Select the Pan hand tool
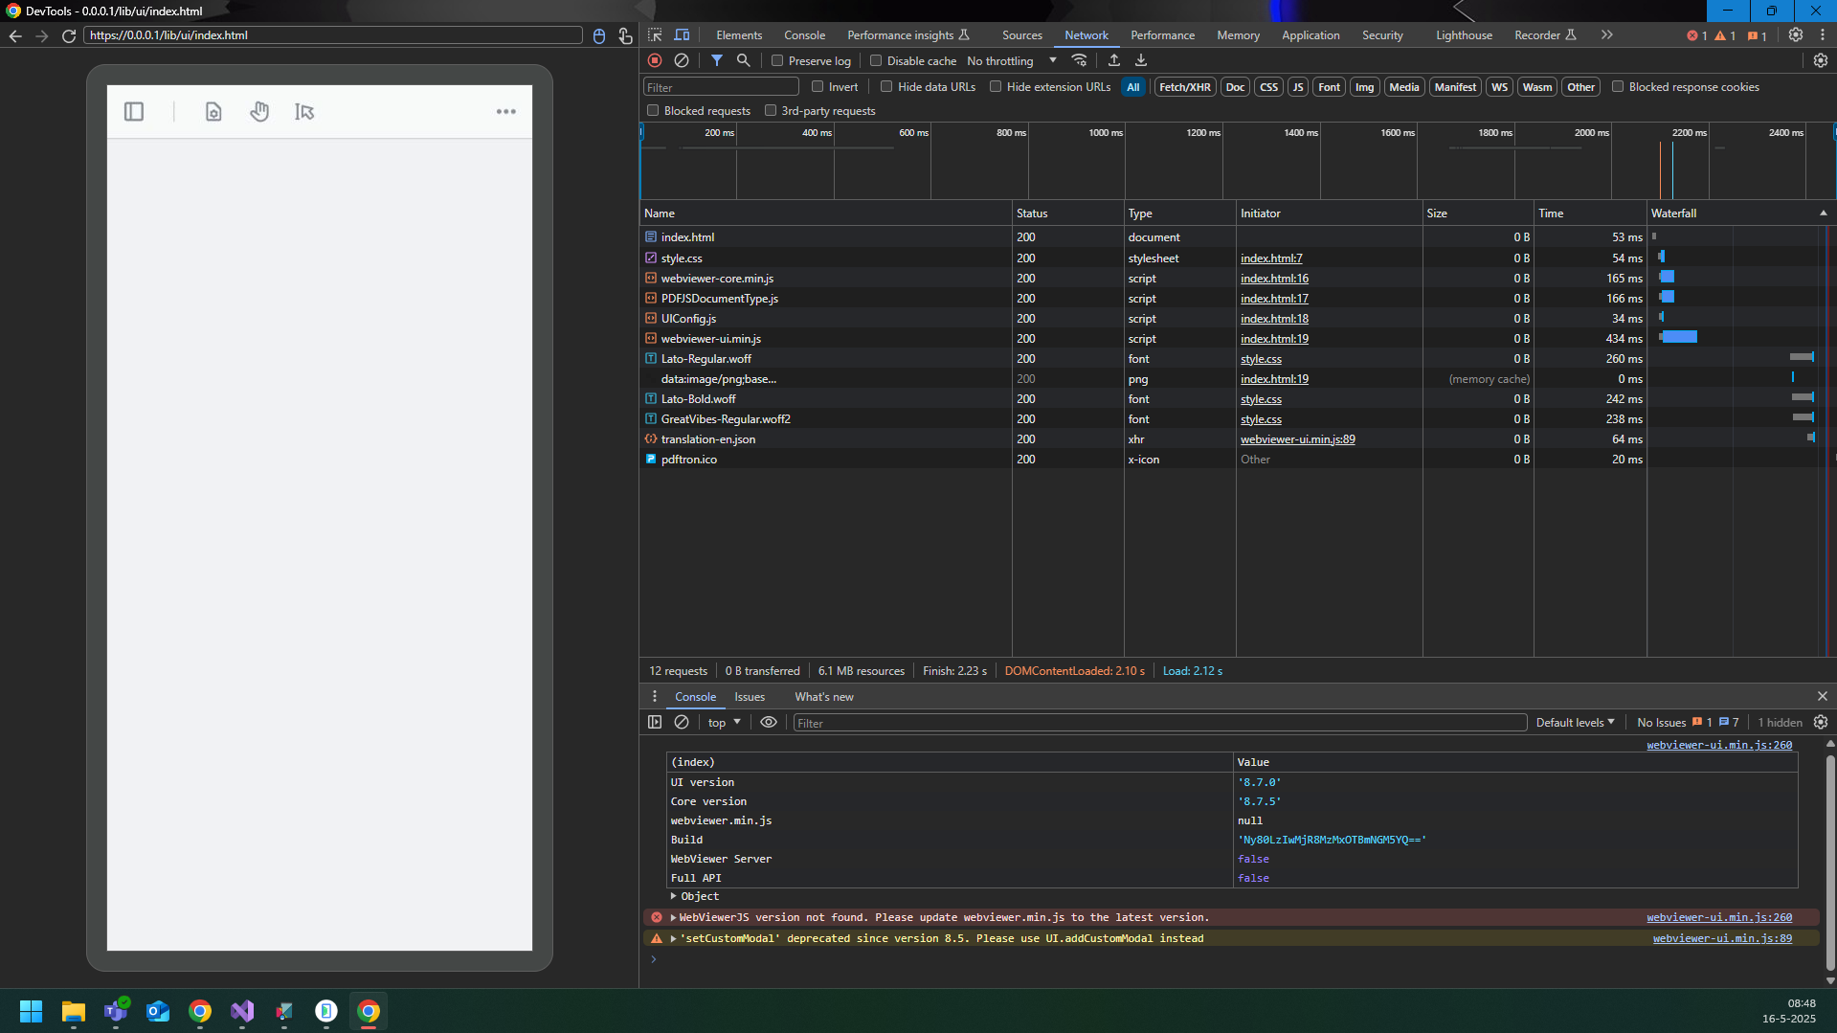The width and height of the screenshot is (1837, 1033). tap(259, 112)
